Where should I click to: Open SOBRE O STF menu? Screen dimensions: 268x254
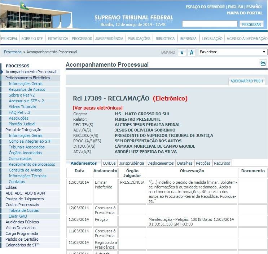32,39
